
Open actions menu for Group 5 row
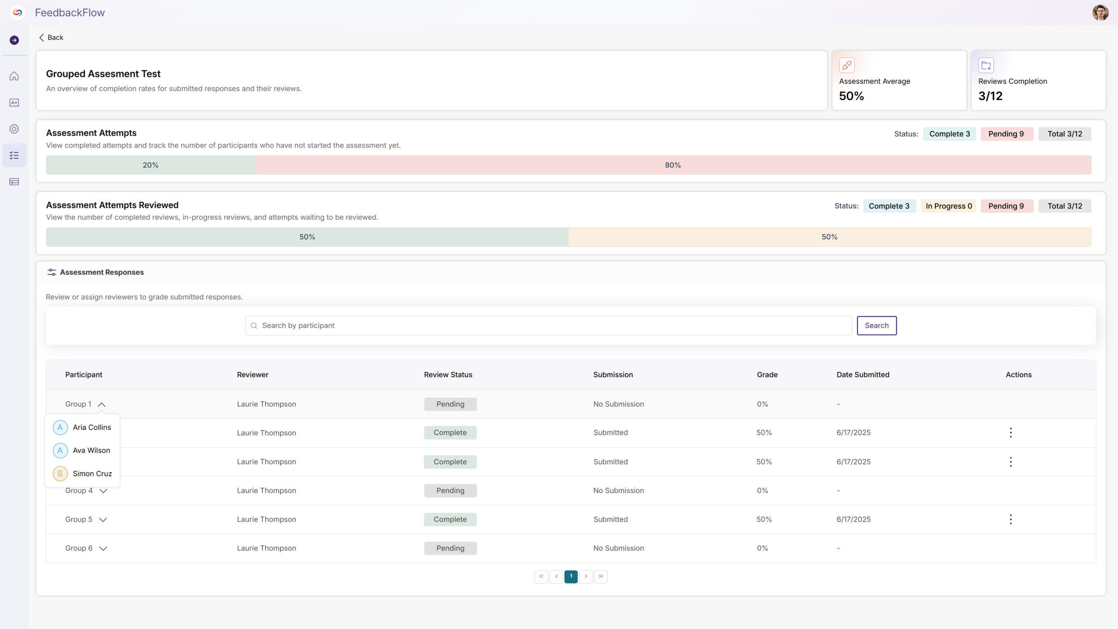[x=1011, y=519]
